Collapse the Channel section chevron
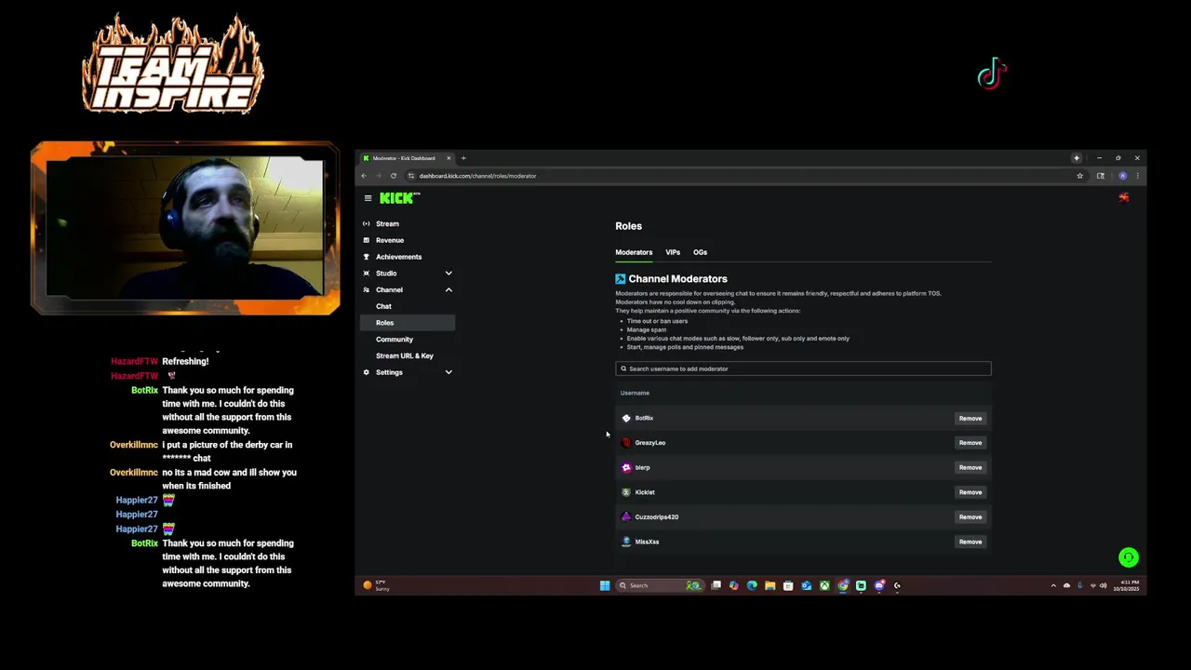Image resolution: width=1191 pixels, height=670 pixels. coord(448,290)
